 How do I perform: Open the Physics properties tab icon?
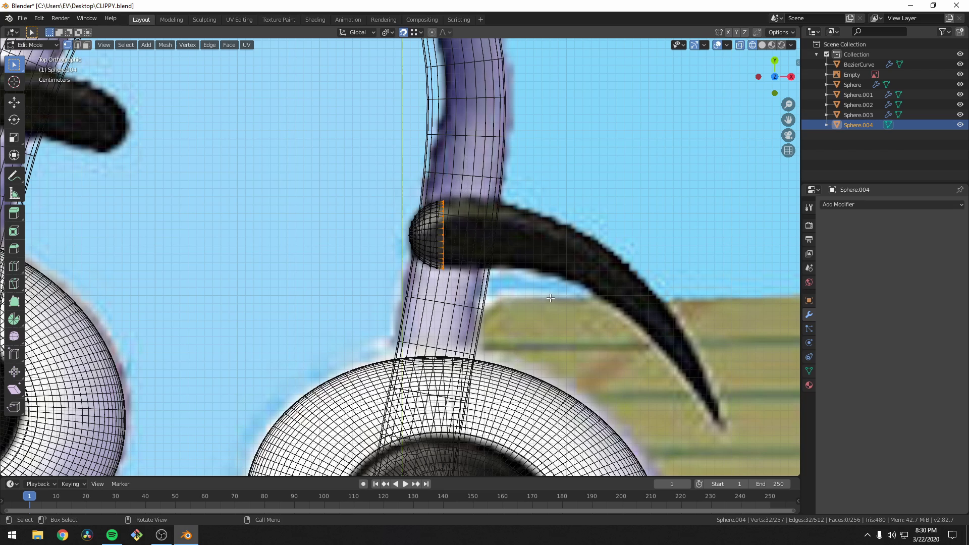coord(809,343)
